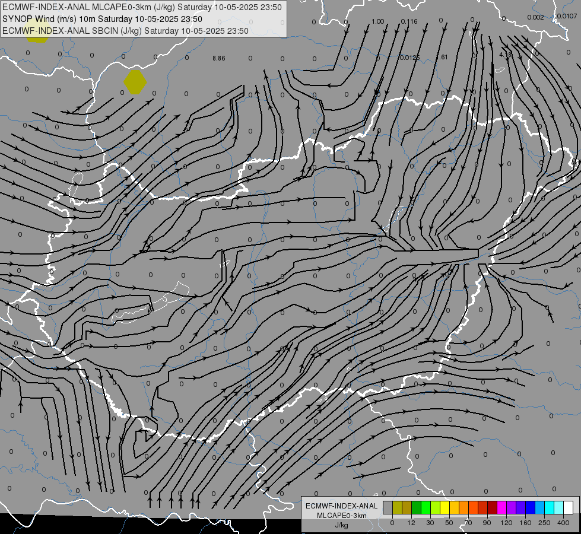Screen dimensions: 581x534
Task: Click the 8.86 value on the map
Action: tap(219, 58)
